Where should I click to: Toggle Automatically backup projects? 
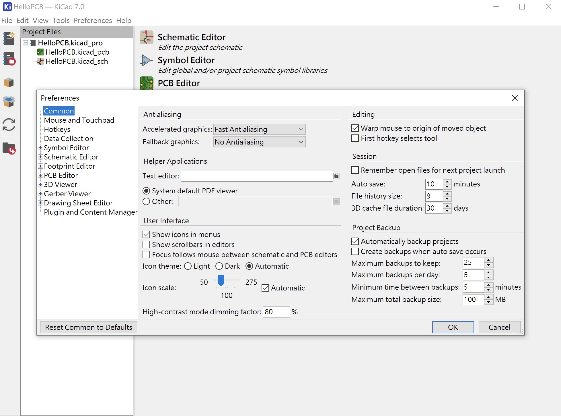[x=355, y=241]
